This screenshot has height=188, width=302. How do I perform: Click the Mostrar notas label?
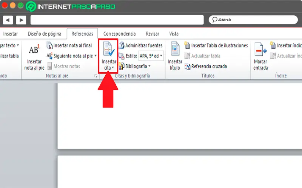click(x=67, y=67)
